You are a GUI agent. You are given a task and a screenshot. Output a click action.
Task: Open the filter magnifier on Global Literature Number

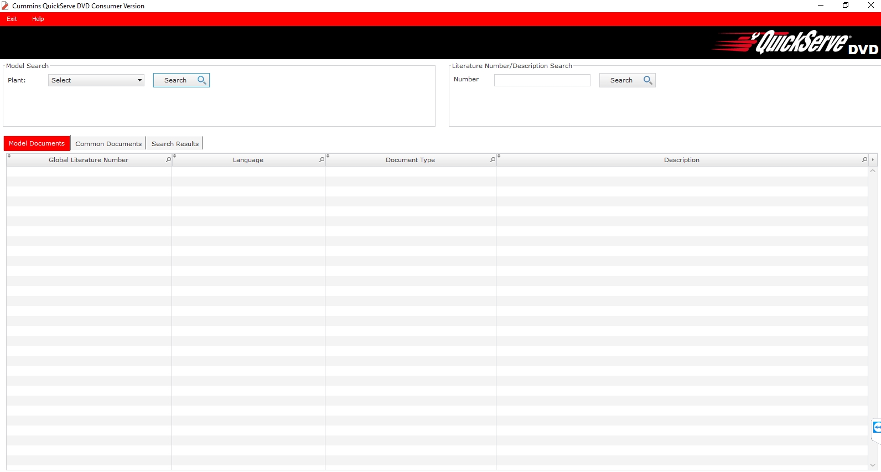pyautogui.click(x=168, y=160)
